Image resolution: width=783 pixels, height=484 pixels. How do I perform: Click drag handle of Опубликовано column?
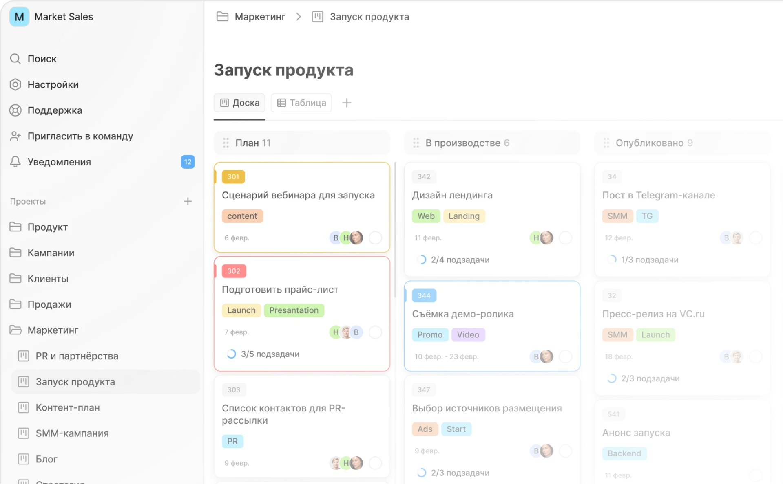pos(606,143)
